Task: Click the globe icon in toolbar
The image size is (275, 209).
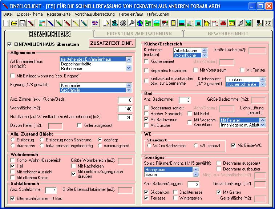Action: (140, 23)
